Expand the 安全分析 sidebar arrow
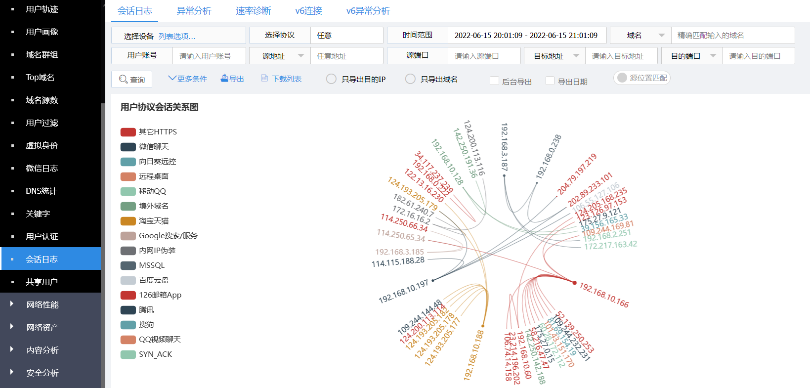The image size is (810, 388). point(12,372)
